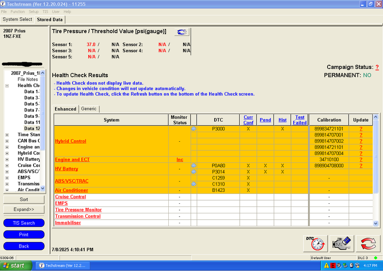Open the ABS/VSC/TRAC system link
This screenshot has width=383, height=271.
point(71,181)
